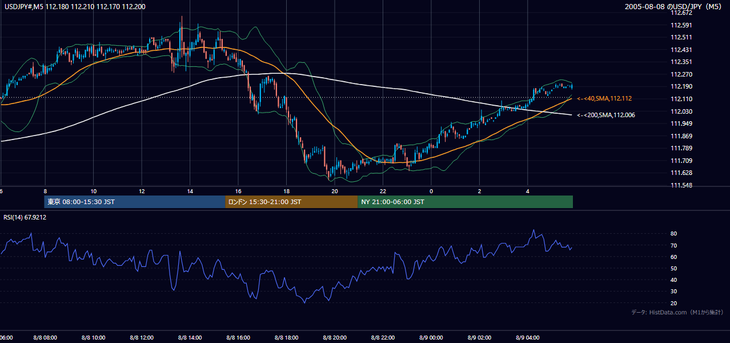Click the 8/8 20:00 time axis label
730x343 pixels.
pyautogui.click(x=335, y=338)
